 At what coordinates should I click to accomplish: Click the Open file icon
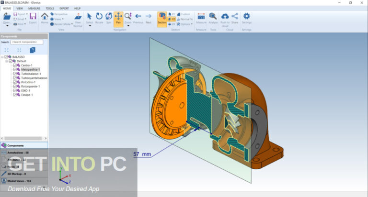pos(7,17)
